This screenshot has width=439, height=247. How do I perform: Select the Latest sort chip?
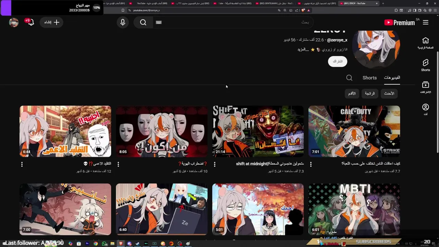(389, 93)
